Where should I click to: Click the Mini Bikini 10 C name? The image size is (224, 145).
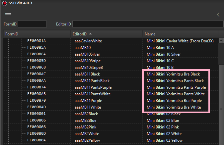point(160,61)
